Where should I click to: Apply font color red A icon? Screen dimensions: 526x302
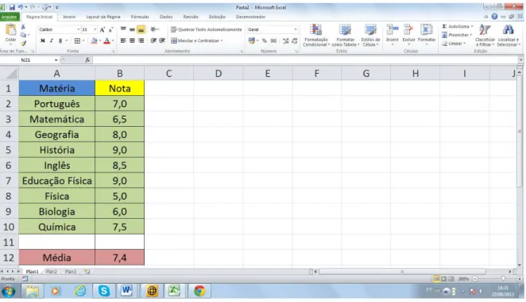pyautogui.click(x=106, y=40)
